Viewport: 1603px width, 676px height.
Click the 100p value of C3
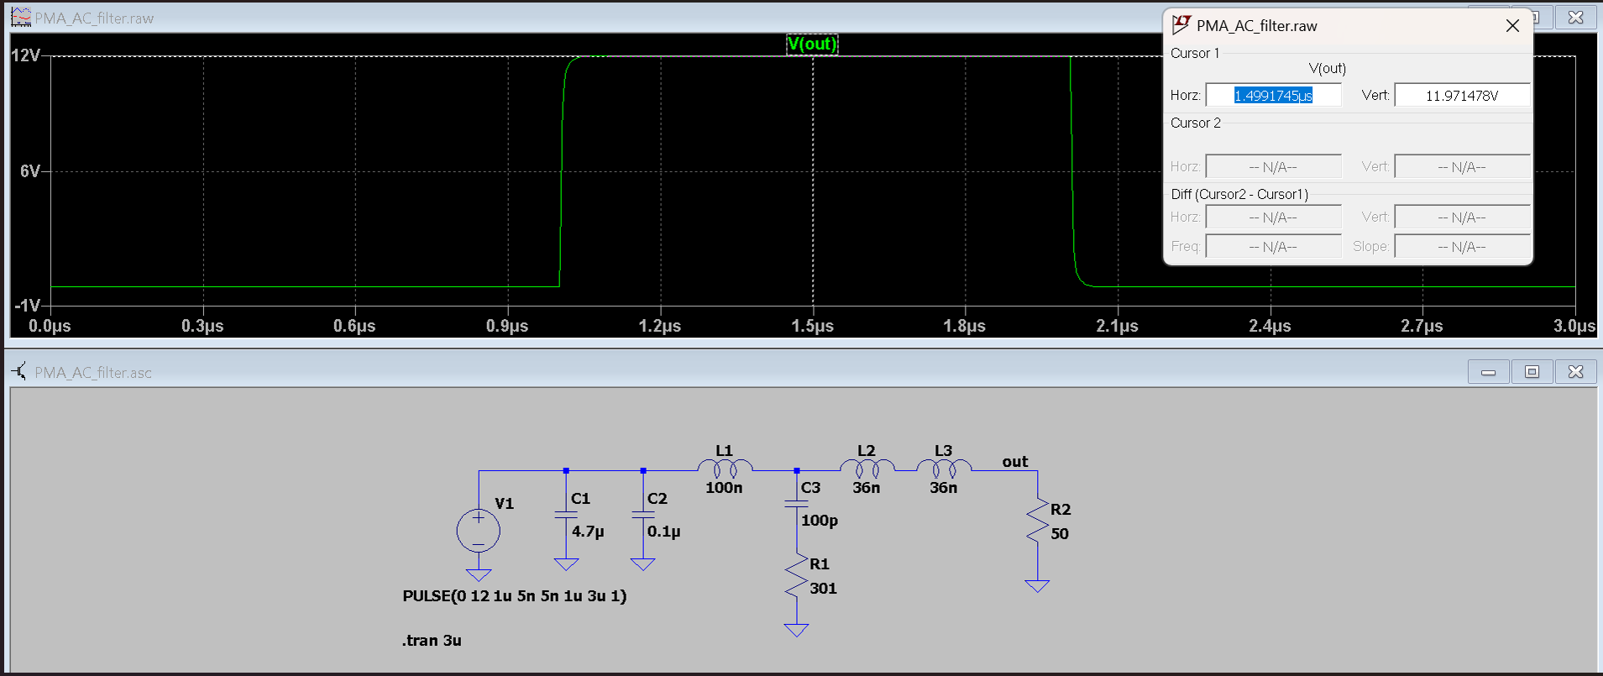point(820,520)
